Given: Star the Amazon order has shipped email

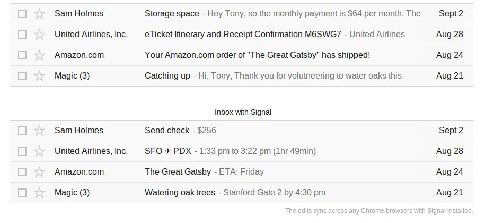Looking at the screenshot, I should pyautogui.click(x=39, y=55).
